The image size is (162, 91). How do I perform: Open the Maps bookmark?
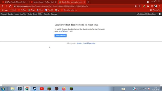(32, 10)
